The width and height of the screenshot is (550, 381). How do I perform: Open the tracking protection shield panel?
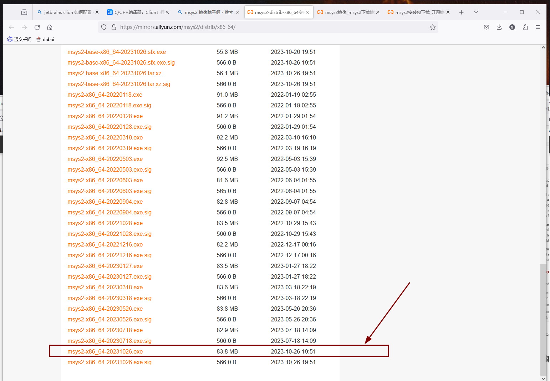tap(103, 27)
